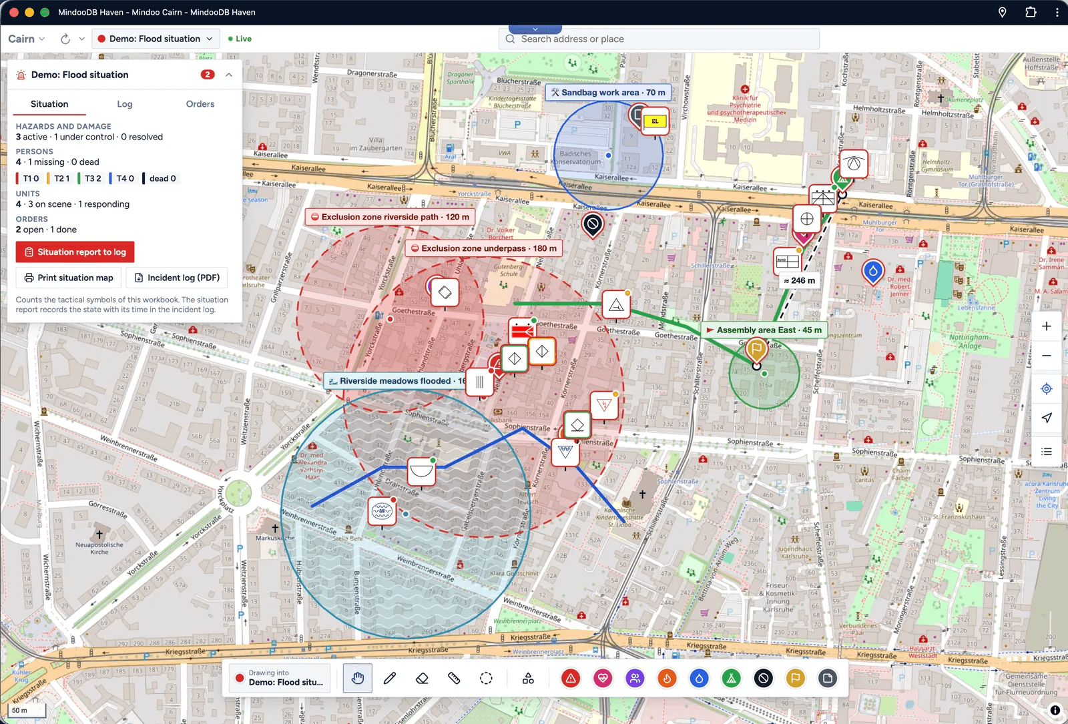Open the Drawing into layer selector
Screen dimensions: 1068x724
click(280, 678)
